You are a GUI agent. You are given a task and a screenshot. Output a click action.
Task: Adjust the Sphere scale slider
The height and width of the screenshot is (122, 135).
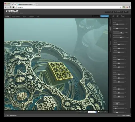coord(119,104)
